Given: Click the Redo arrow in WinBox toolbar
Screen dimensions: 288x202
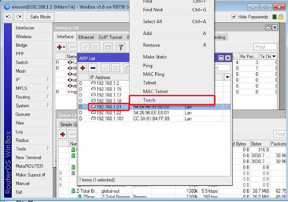Looking at the screenshot, I should 19,17.
